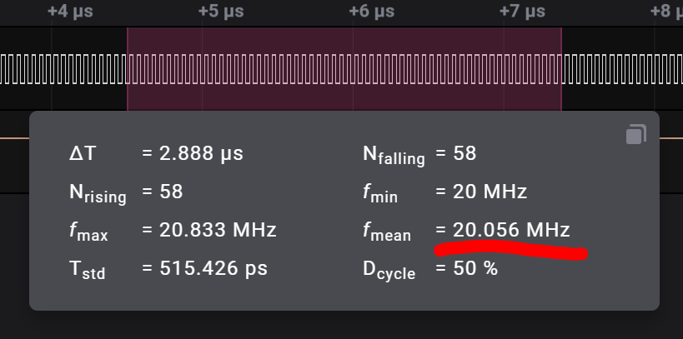Viewport: 683px width, 339px height.
Task: Click the +8 µs time ruler label
Action: click(666, 12)
